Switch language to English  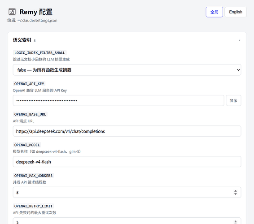pos(236,12)
